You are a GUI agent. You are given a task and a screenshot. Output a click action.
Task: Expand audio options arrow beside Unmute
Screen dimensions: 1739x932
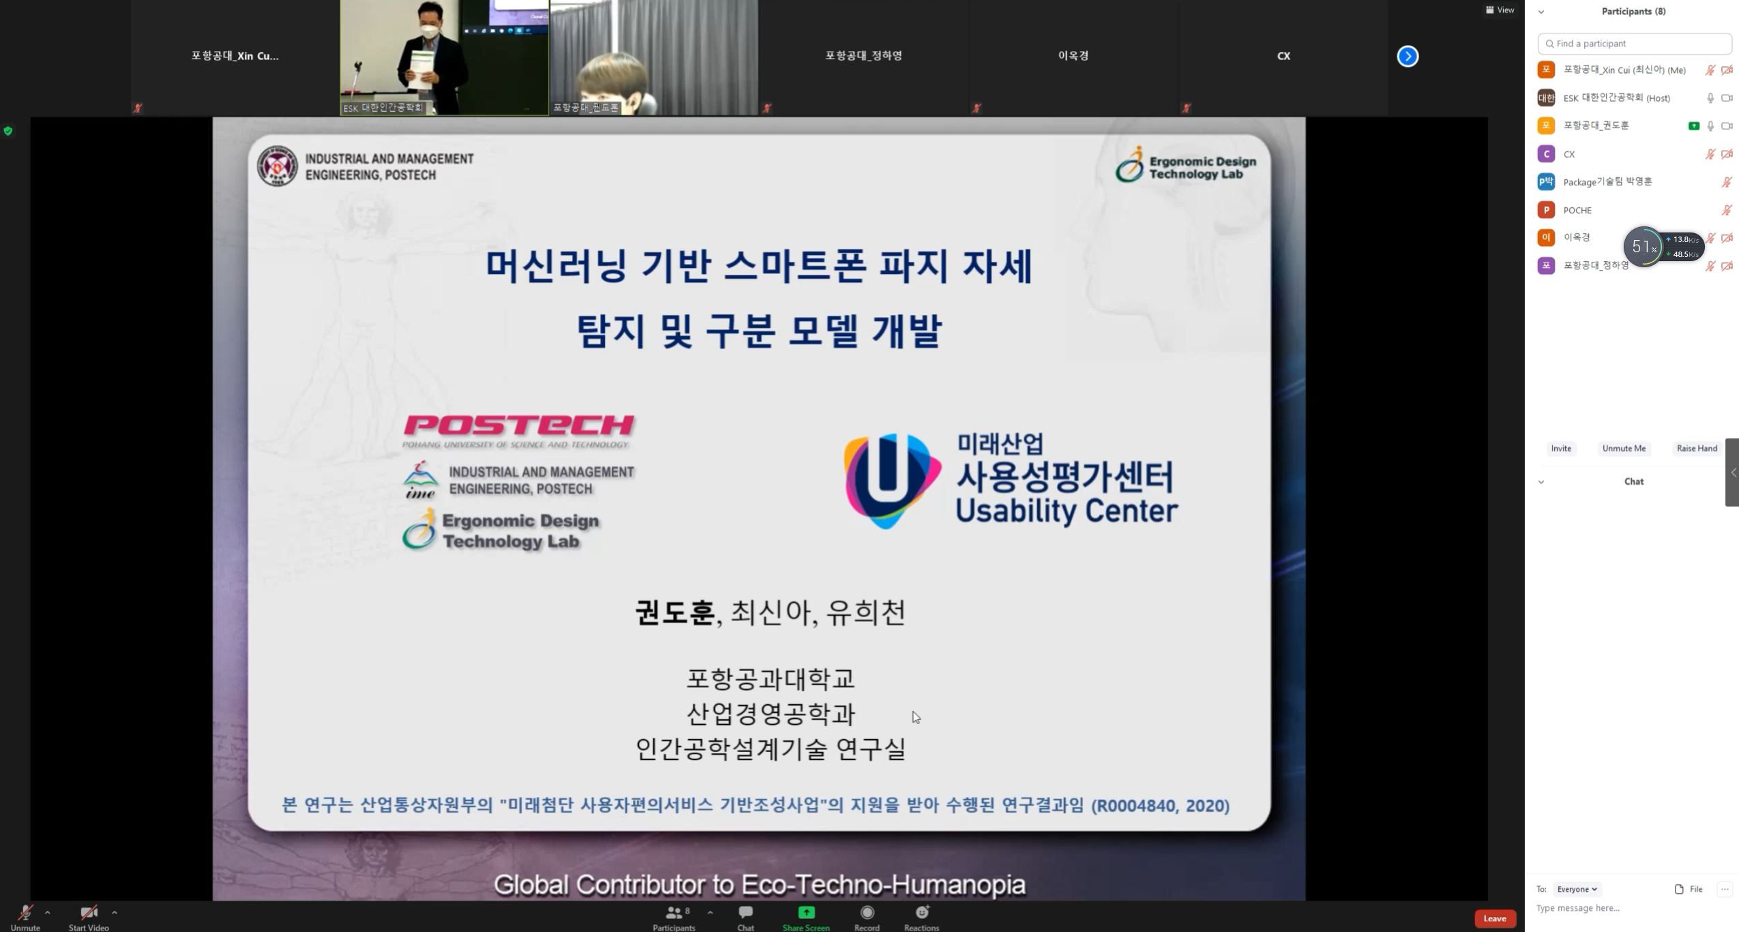pos(47,912)
